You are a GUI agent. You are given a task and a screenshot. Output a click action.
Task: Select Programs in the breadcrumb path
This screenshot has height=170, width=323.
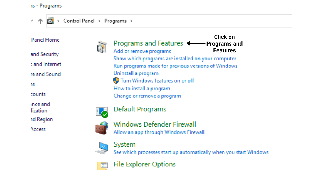click(x=115, y=21)
